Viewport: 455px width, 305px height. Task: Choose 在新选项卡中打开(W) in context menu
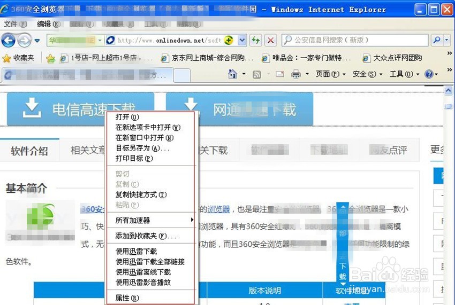pyautogui.click(x=150, y=128)
